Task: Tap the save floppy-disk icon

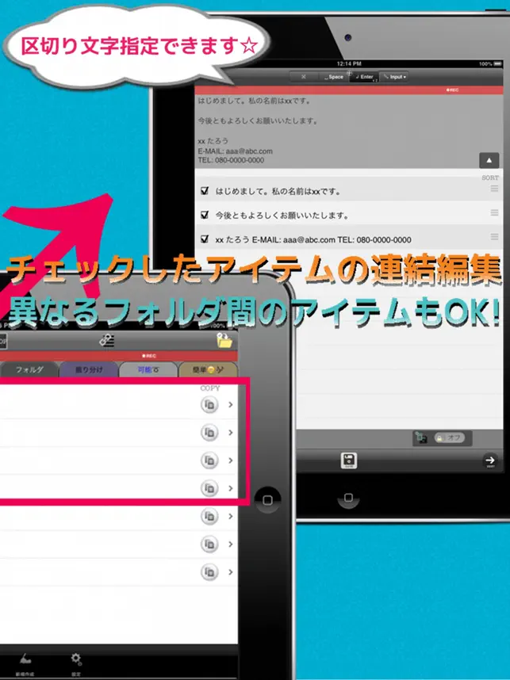Action: 348,460
